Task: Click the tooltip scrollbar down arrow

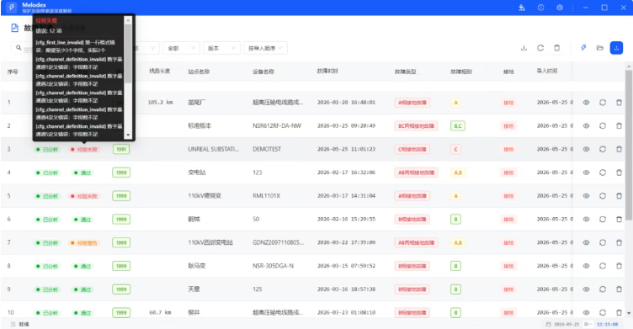Action: click(x=128, y=135)
